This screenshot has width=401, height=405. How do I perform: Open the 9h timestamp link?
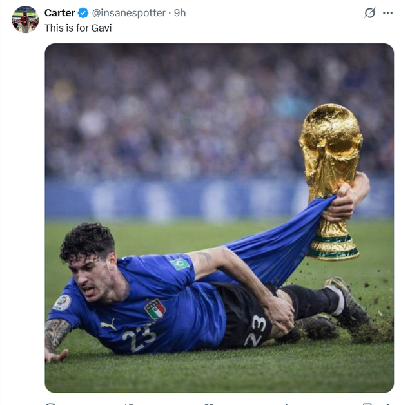180,13
